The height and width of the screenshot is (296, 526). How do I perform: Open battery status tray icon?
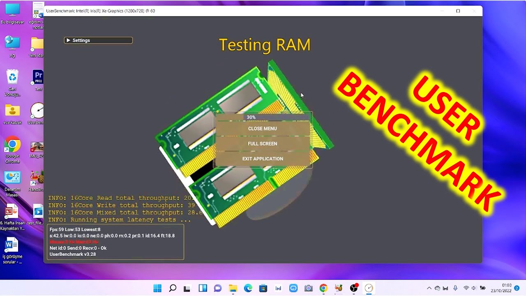coord(483,288)
